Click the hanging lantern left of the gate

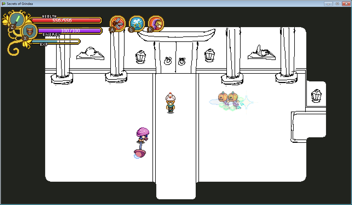(141, 57)
